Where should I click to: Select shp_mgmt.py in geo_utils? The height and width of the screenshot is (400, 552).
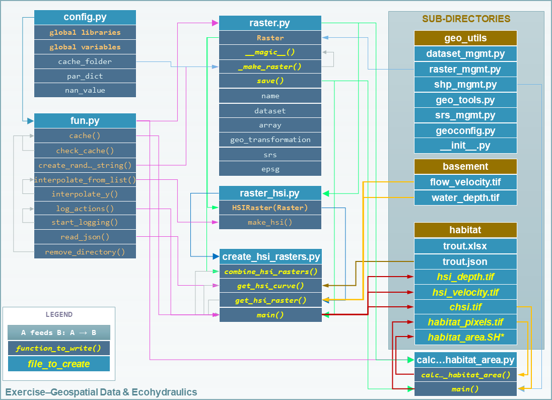click(x=465, y=85)
